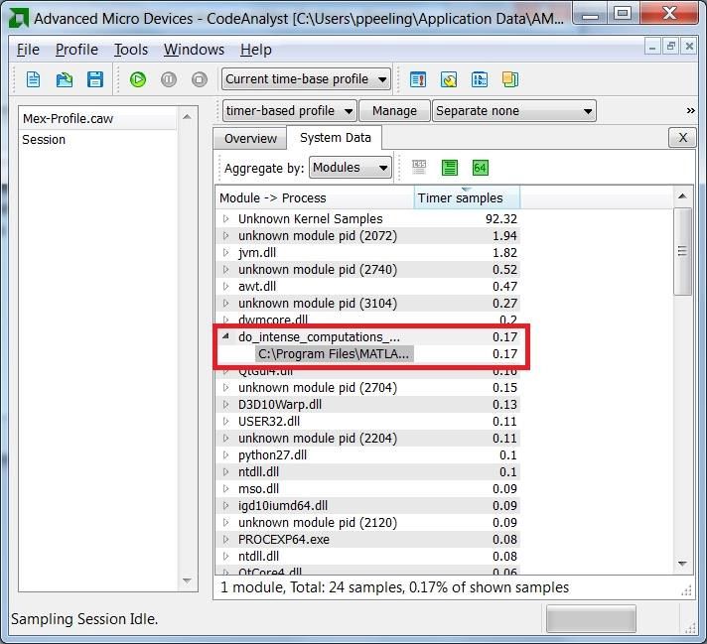Switch to the Overview tab
Image resolution: width=707 pixels, height=644 pixels.
[250, 138]
